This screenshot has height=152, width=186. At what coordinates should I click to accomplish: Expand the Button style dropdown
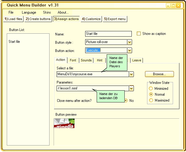tap(129, 42)
